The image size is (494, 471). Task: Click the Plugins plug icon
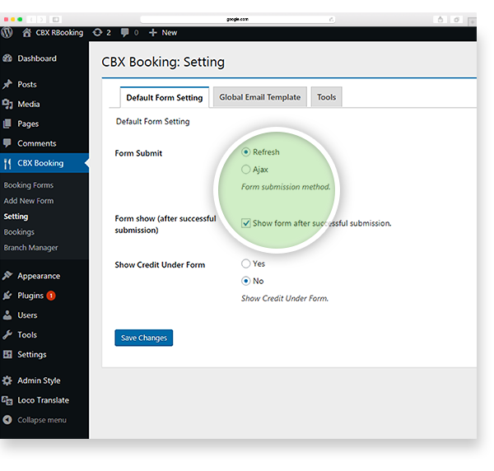pyautogui.click(x=7, y=296)
